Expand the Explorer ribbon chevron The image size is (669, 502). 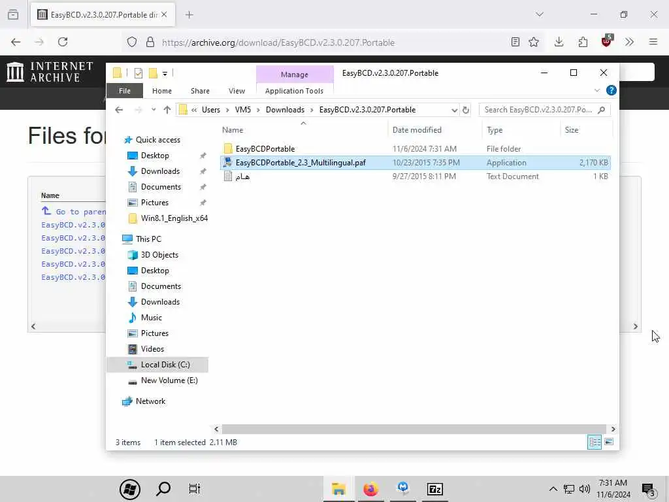[x=597, y=90]
